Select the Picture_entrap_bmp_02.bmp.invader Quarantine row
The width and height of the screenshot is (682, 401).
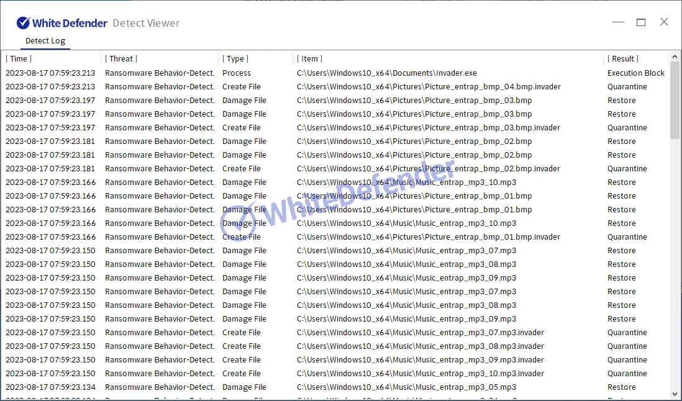point(429,169)
